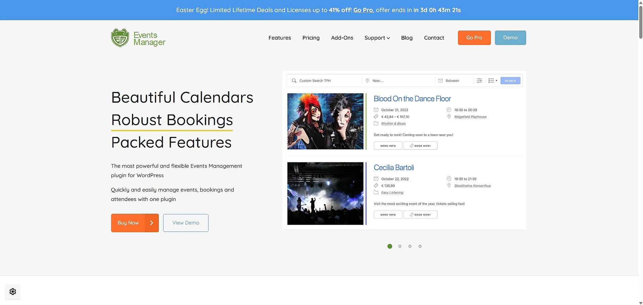Click the orange Go Pro button

pyautogui.click(x=474, y=38)
